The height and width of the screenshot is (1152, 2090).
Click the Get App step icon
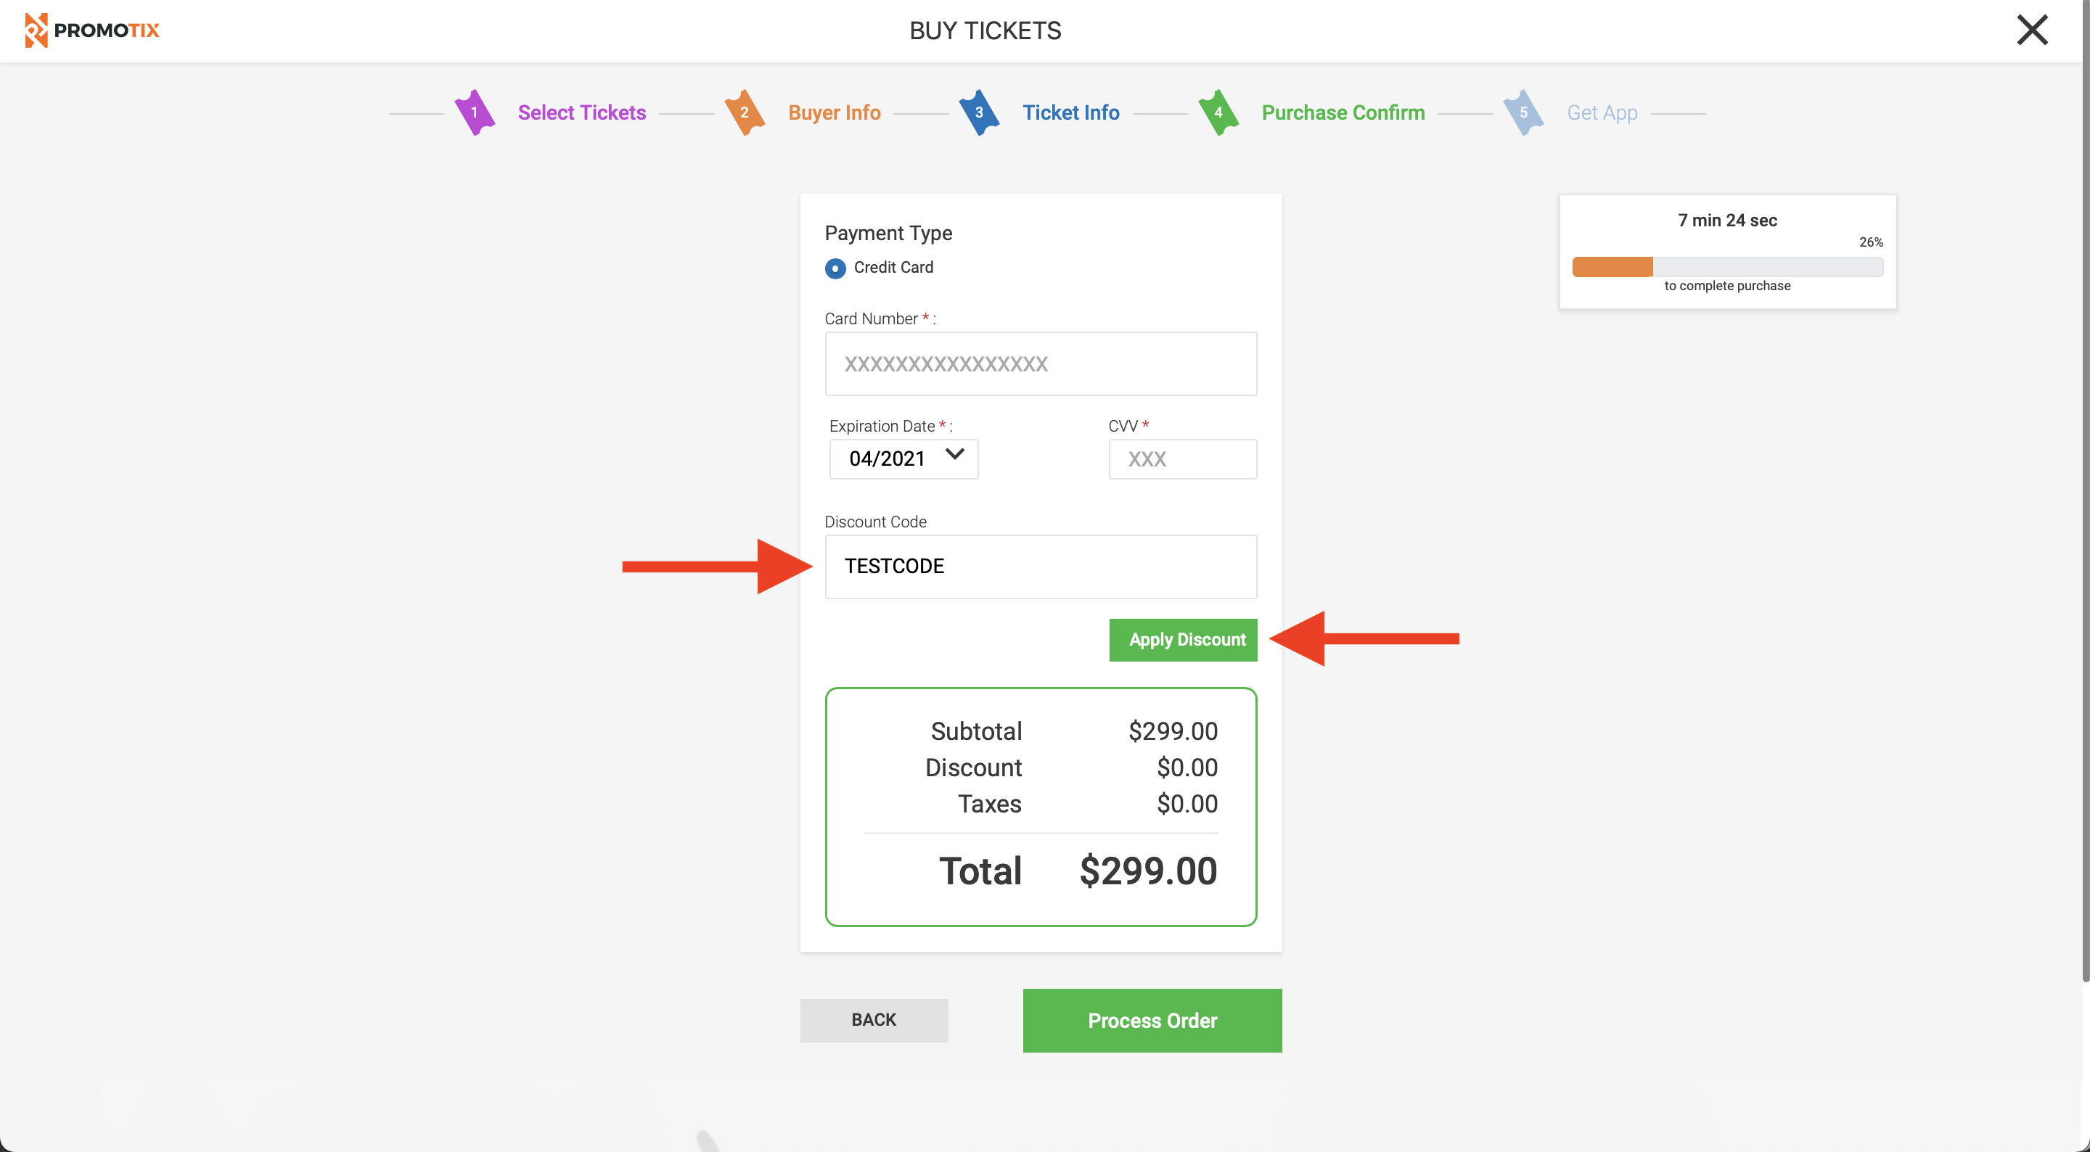(1524, 112)
